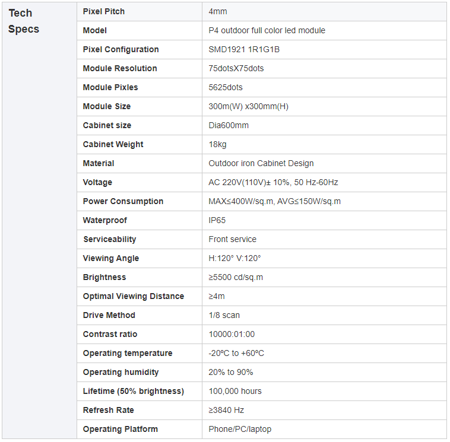450x442 pixels.
Task: Select the Viewing Angle label
Action: (111, 258)
